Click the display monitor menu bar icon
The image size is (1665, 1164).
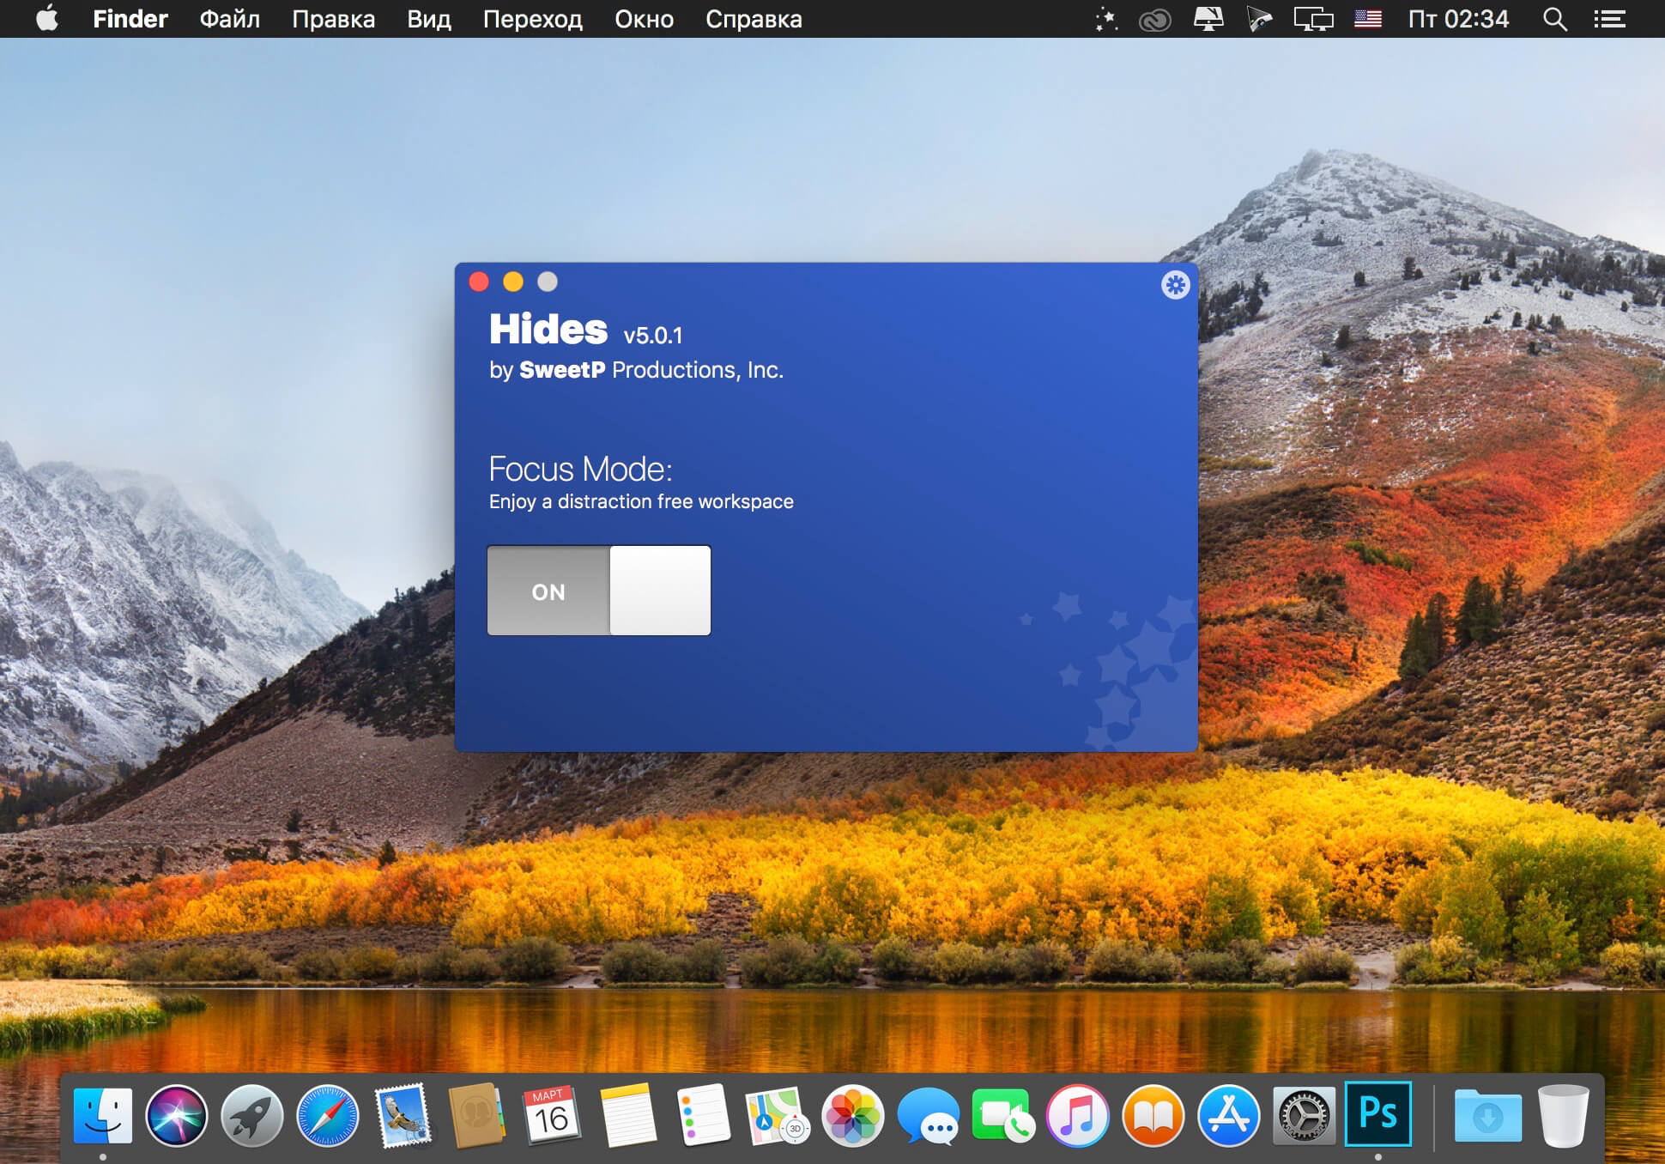[x=1208, y=19]
